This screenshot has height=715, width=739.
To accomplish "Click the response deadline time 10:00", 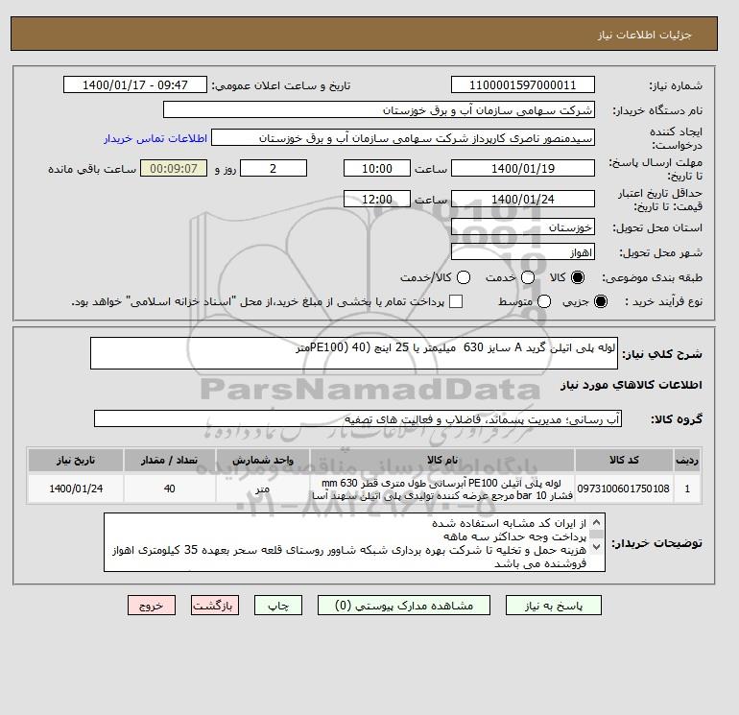I will click(377, 168).
